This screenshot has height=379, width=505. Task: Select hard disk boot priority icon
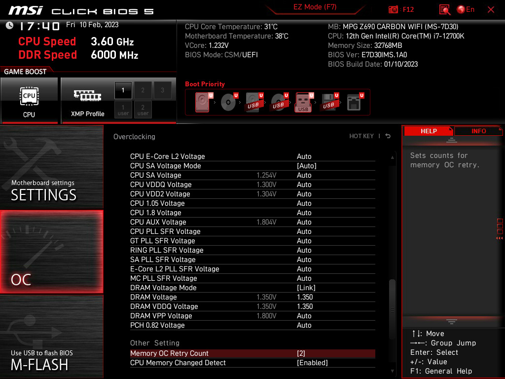pos(204,102)
